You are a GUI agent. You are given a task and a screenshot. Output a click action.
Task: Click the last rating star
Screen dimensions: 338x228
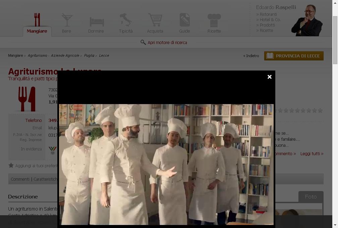320,110
